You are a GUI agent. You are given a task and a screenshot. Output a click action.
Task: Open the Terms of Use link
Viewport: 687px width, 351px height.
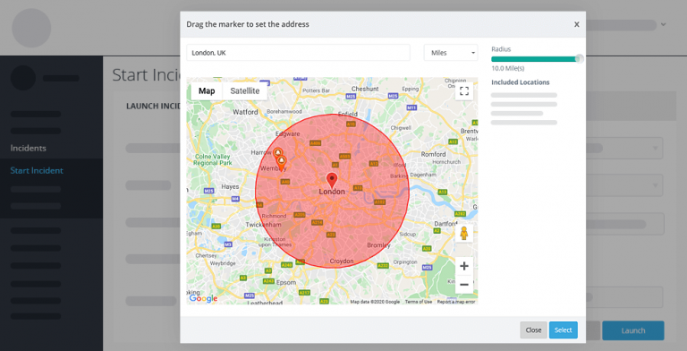click(x=418, y=302)
